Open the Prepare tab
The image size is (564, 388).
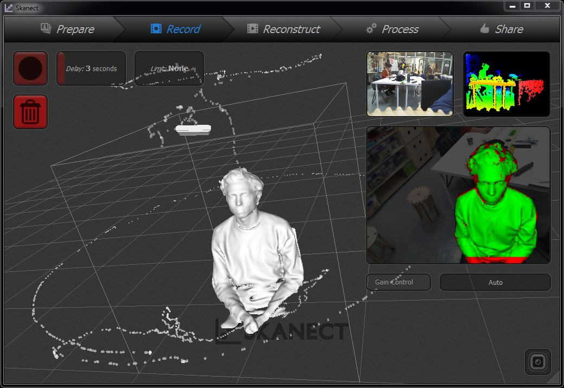click(x=68, y=29)
